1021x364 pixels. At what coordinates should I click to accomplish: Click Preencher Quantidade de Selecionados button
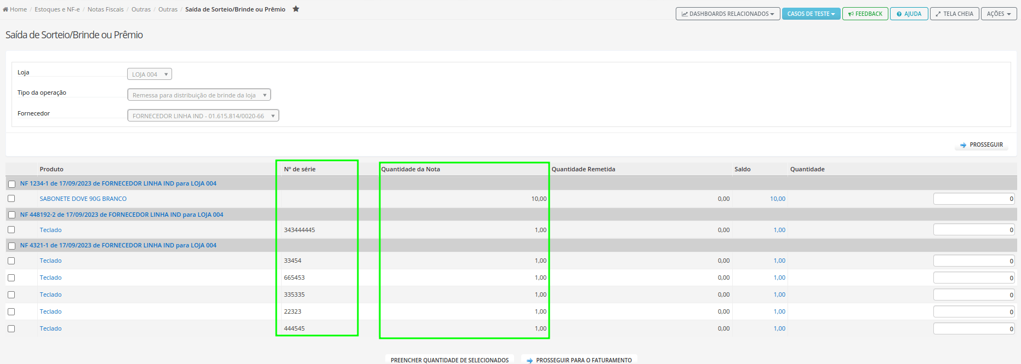pyautogui.click(x=449, y=360)
